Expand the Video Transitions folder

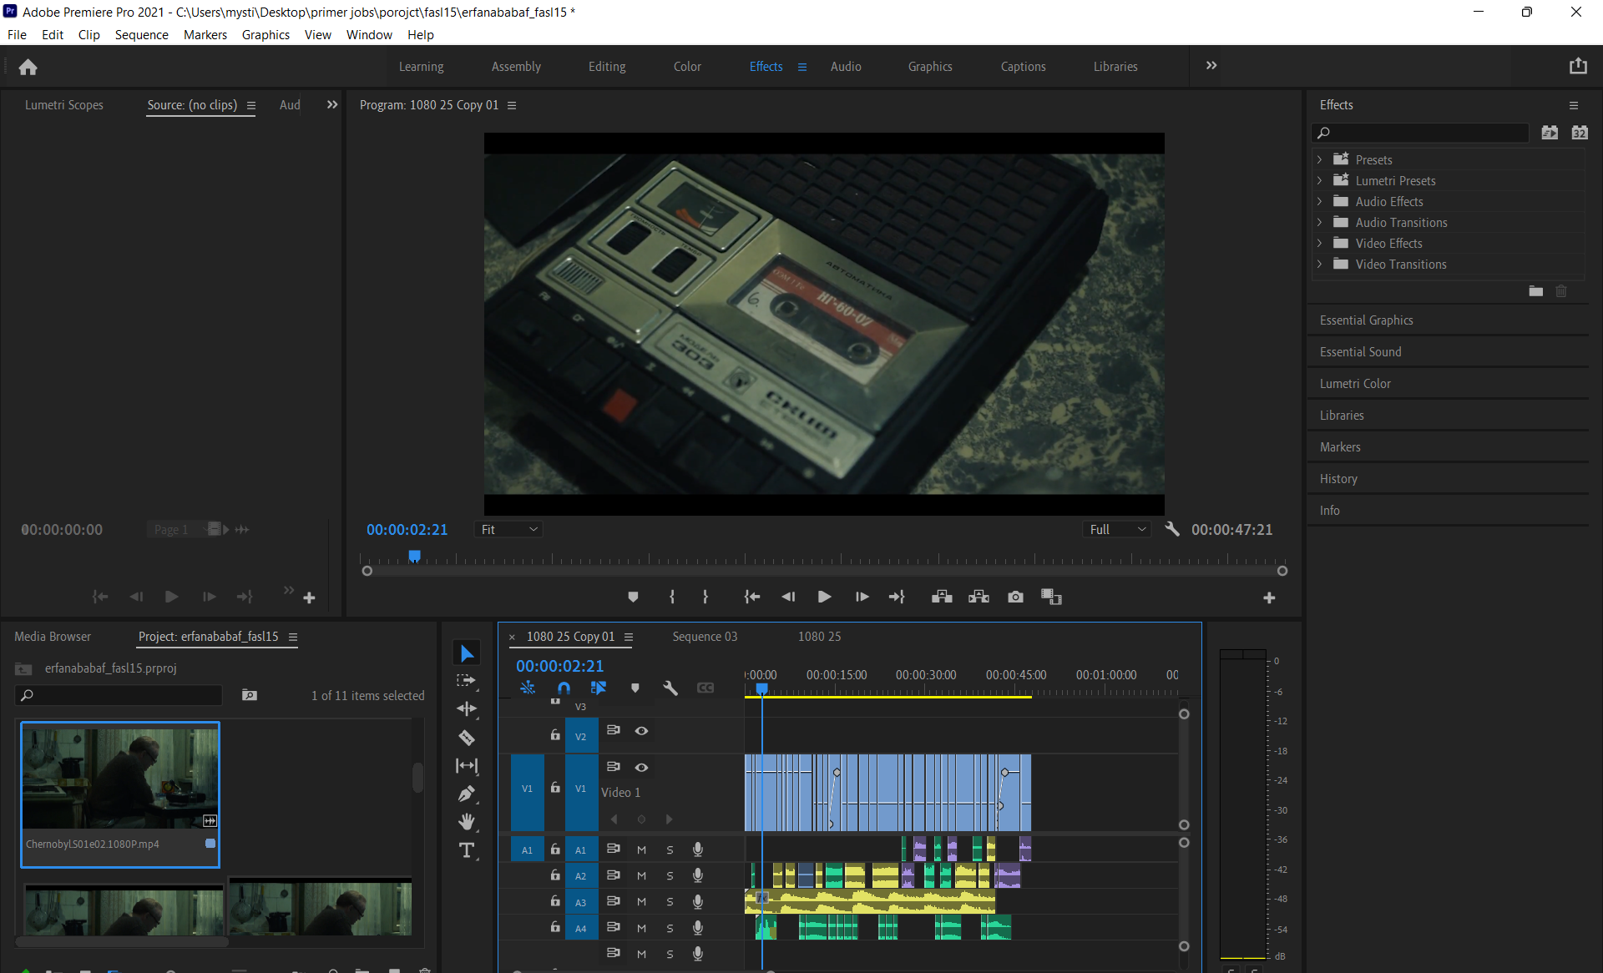pos(1319,264)
